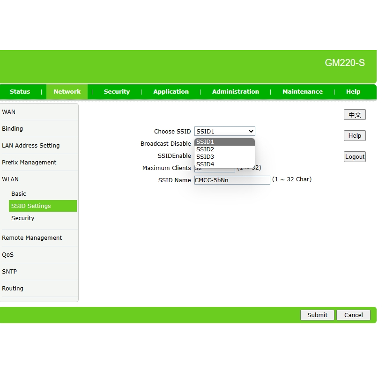The height and width of the screenshot is (386, 386).
Task: Open LAN Address Setting in sidebar
Action: point(31,146)
